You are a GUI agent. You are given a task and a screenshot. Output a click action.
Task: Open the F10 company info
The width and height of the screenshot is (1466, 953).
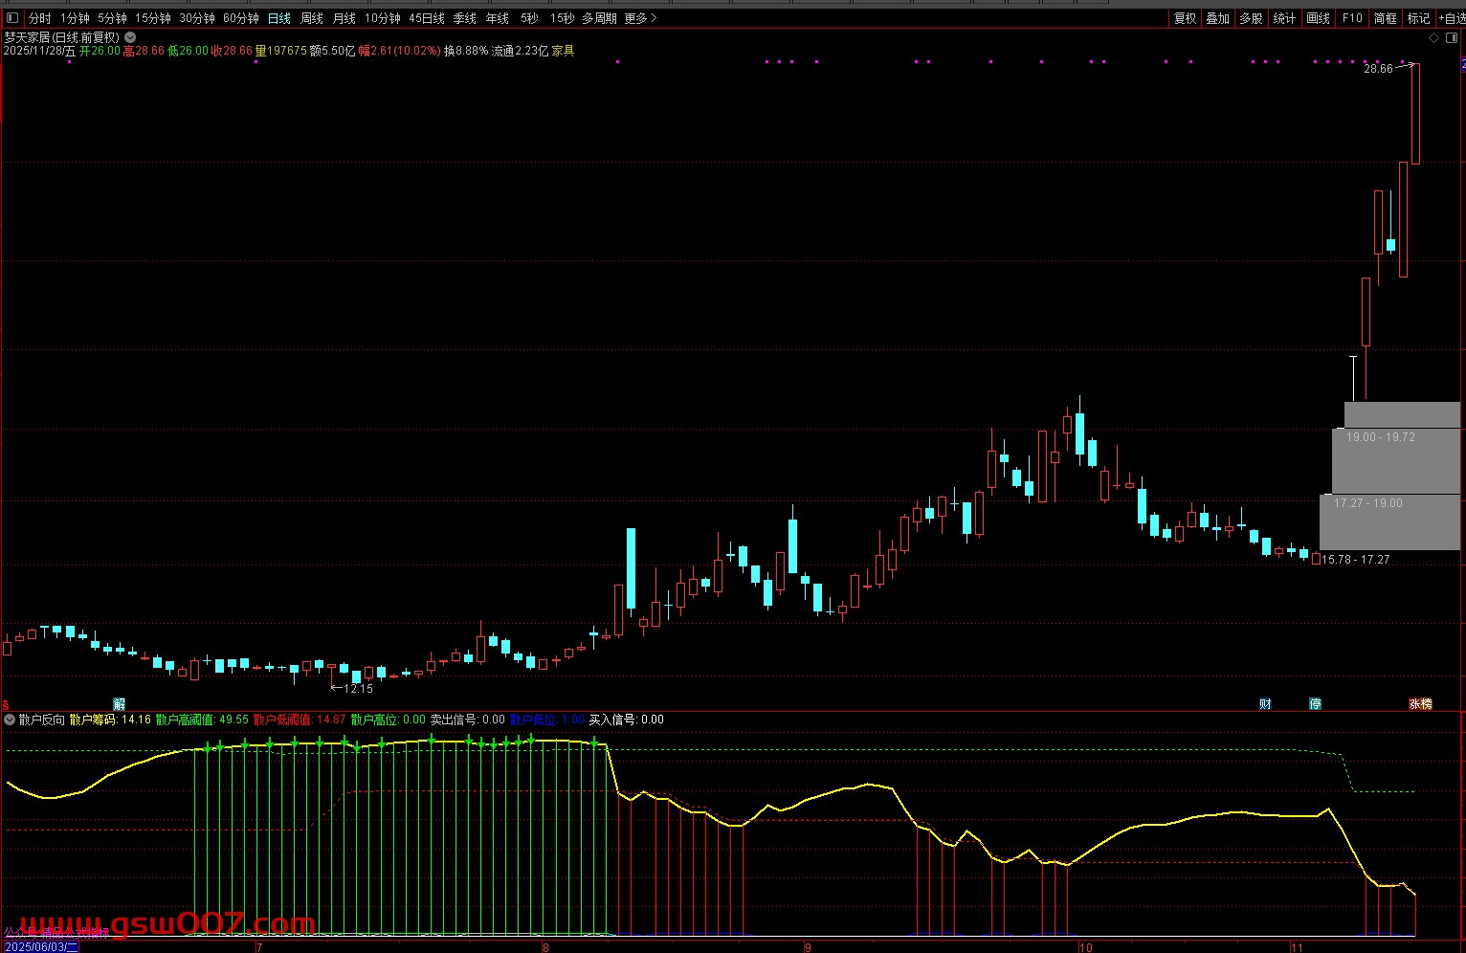click(x=1351, y=18)
